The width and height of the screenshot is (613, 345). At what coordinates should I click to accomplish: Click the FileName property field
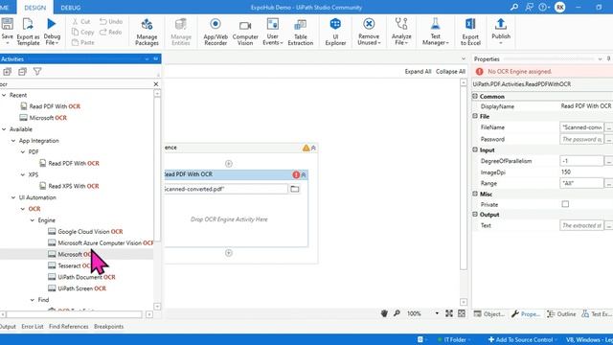[581, 127]
